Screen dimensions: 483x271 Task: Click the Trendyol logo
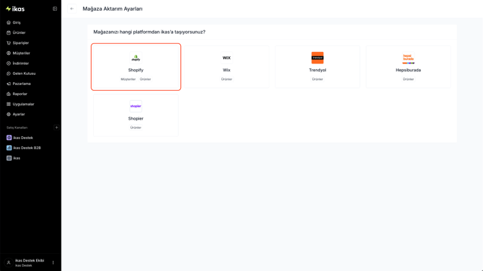click(317, 58)
